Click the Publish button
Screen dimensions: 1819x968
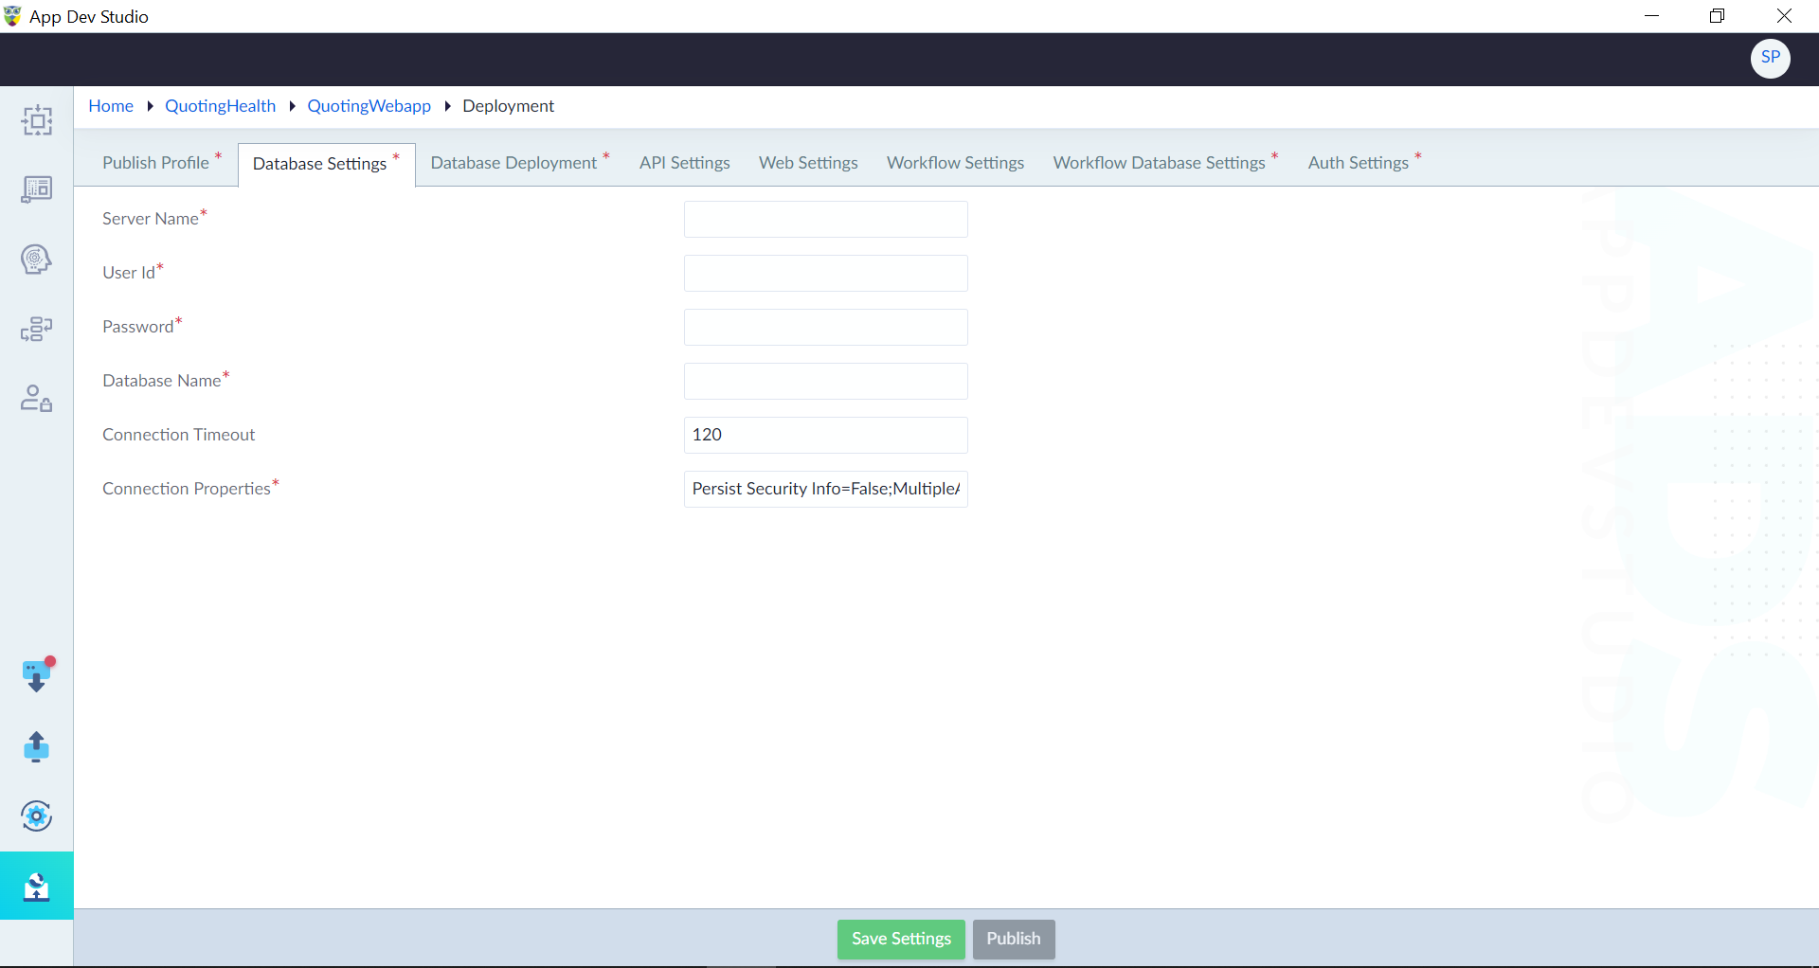(1014, 939)
